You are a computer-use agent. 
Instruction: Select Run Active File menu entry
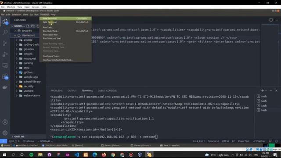click(x=65, y=35)
